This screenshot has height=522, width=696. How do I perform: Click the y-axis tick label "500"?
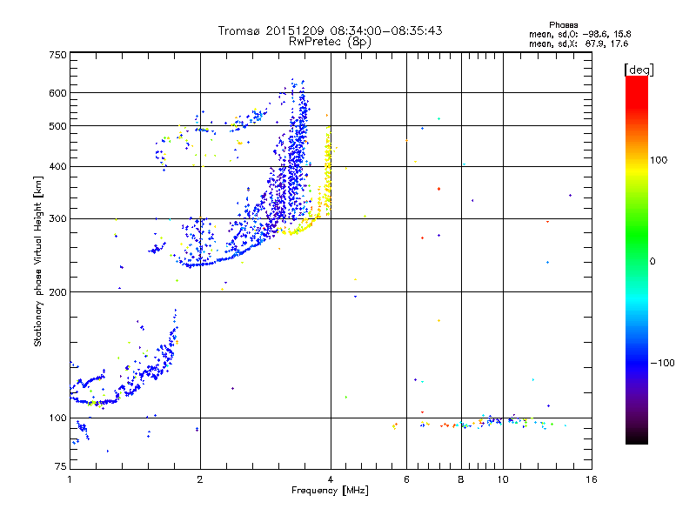[57, 126]
